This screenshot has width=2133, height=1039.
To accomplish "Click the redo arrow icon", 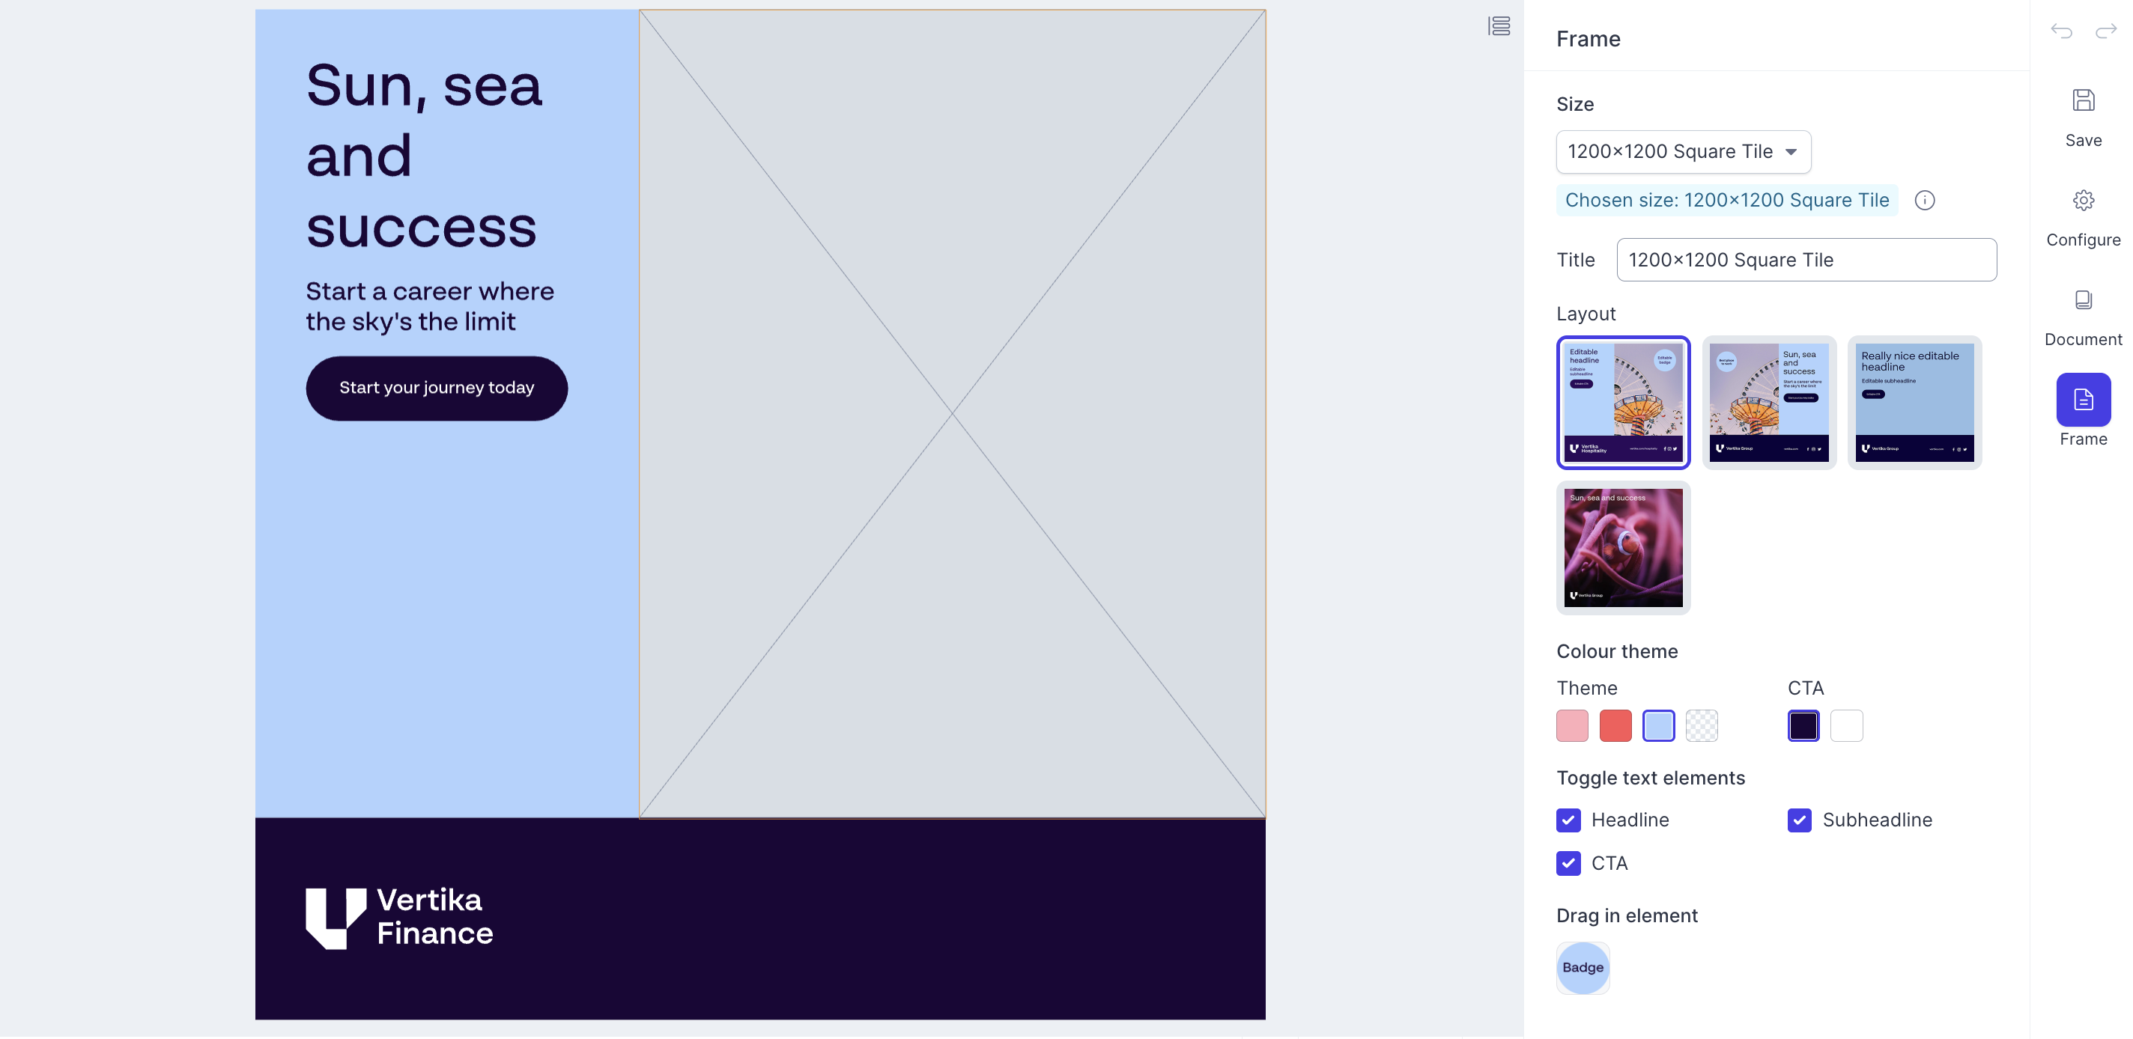I will (2106, 31).
